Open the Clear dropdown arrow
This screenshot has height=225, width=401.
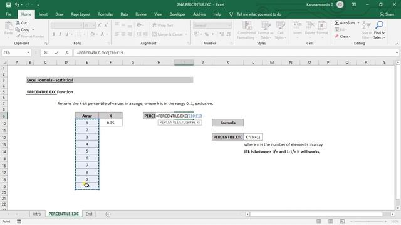350,36
